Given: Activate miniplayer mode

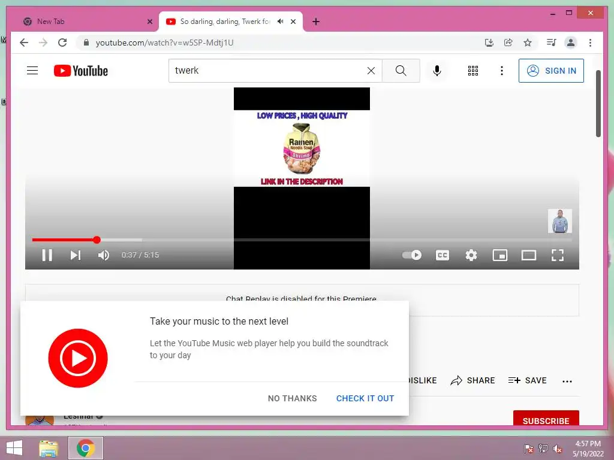Looking at the screenshot, I should [x=500, y=255].
